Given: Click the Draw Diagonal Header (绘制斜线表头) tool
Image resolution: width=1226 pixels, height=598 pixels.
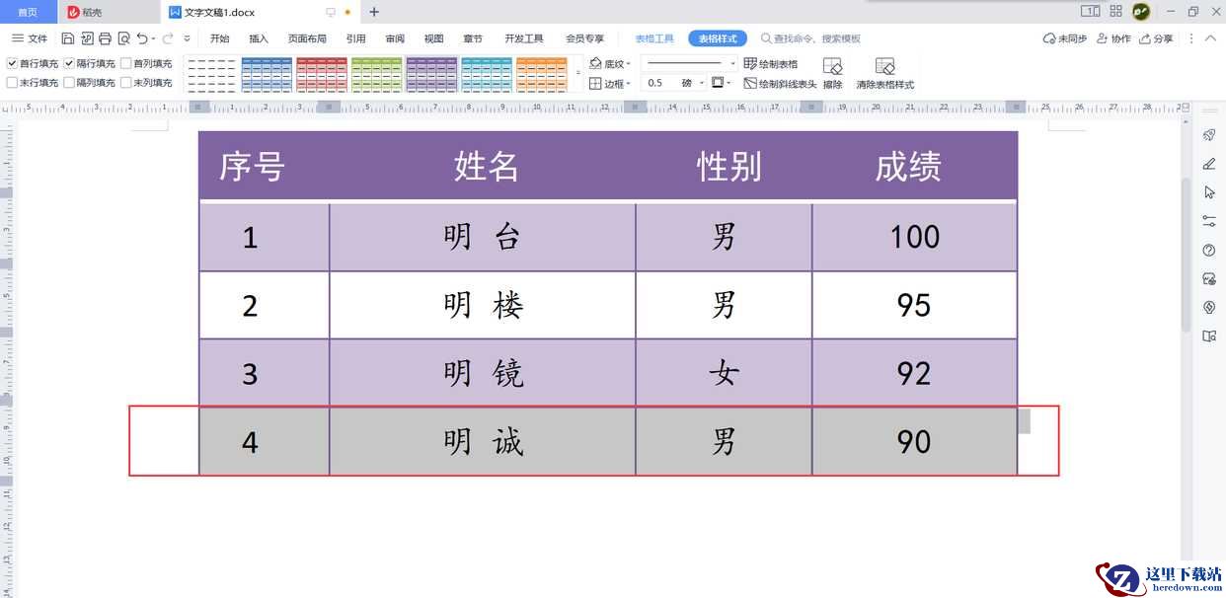Looking at the screenshot, I should coord(780,84).
